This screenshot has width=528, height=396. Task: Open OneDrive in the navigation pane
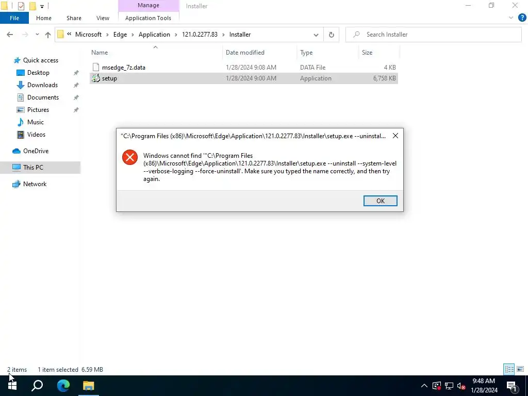pos(36,151)
